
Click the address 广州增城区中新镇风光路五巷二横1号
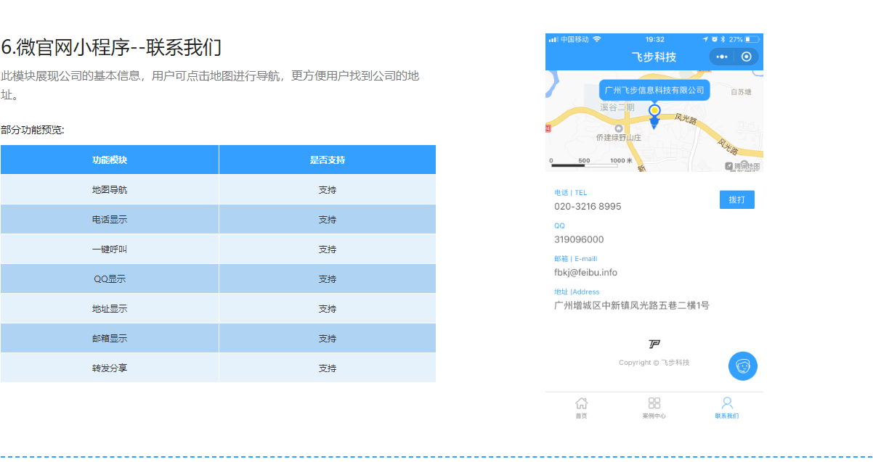pos(632,305)
